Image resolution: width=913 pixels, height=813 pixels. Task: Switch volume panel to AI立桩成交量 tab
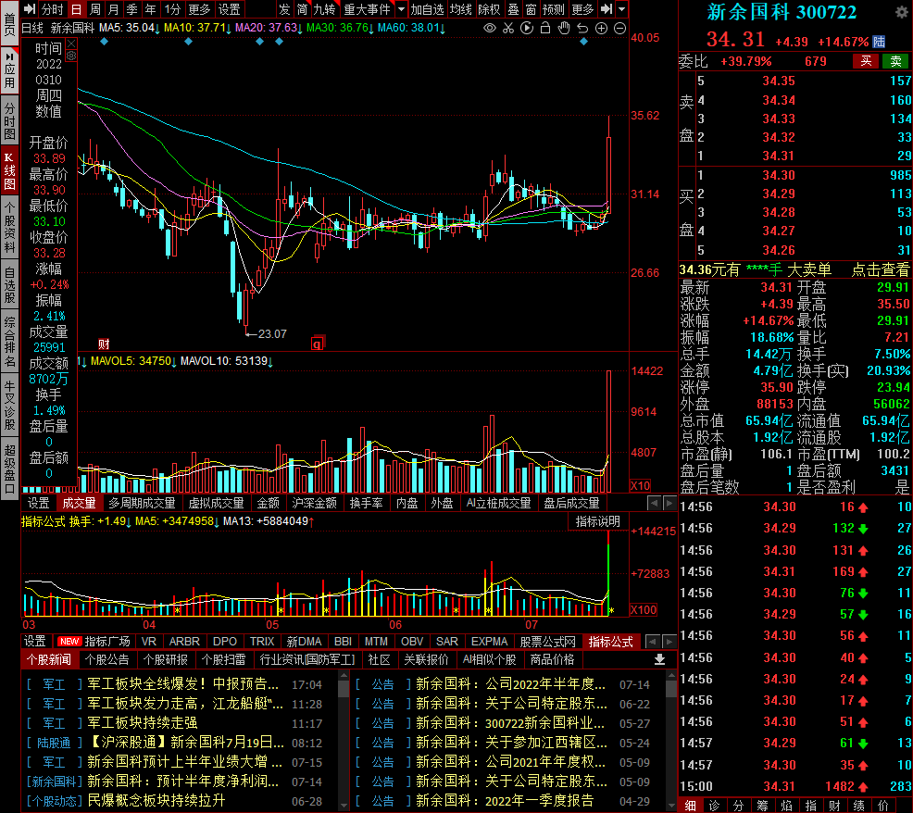click(498, 503)
